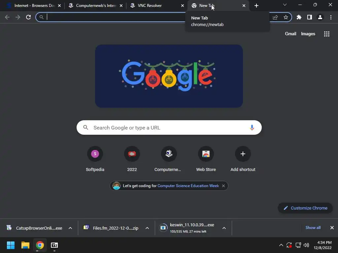Click the keswin_11.10.0.39....exe download item

click(187, 228)
